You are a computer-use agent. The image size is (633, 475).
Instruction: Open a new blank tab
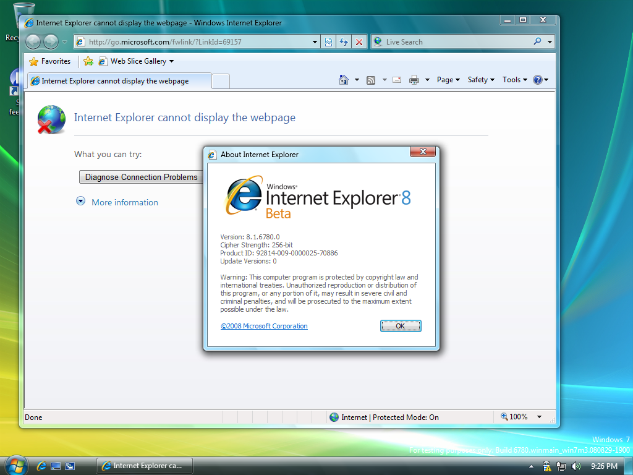221,81
